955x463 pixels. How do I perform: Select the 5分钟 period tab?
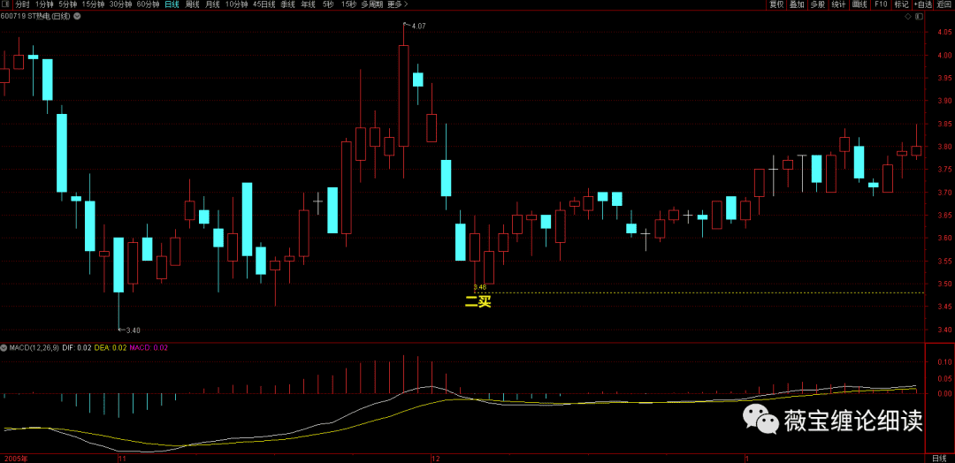[68, 5]
